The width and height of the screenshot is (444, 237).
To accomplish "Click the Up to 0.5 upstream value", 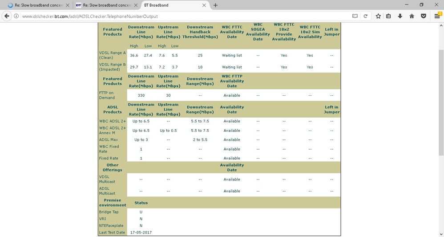I will (168, 131).
